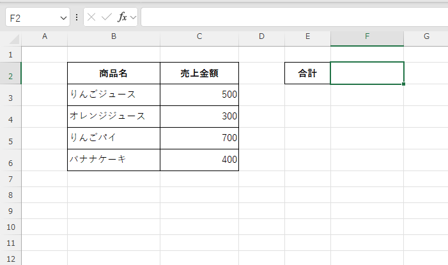
Task: Select column D header
Action: tap(262, 38)
